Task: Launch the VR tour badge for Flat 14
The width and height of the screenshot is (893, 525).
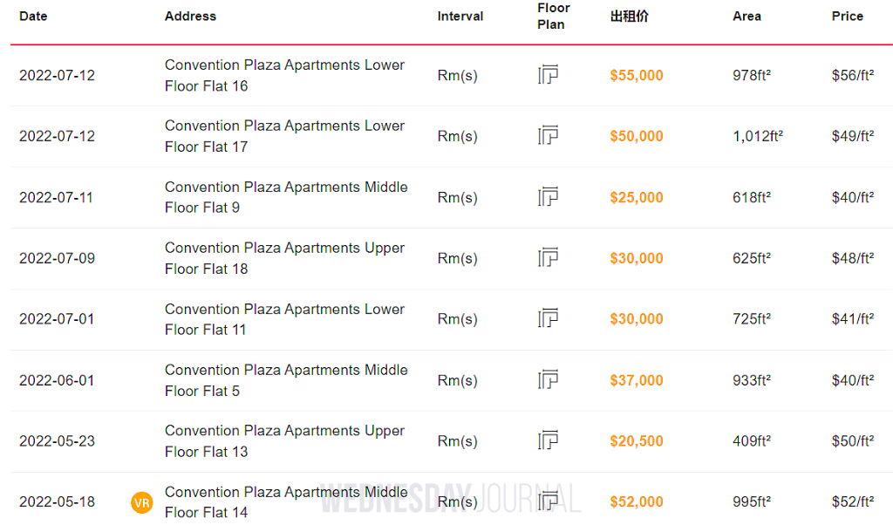Action: click(141, 502)
